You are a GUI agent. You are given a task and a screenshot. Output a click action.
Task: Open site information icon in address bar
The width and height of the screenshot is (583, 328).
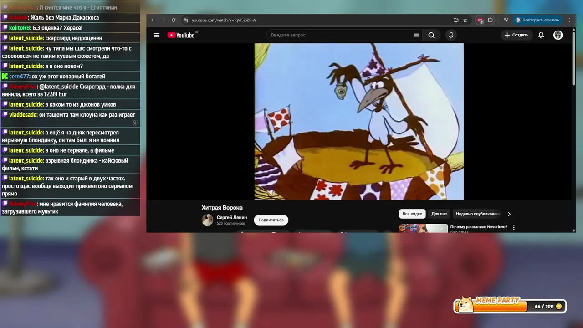186,20
